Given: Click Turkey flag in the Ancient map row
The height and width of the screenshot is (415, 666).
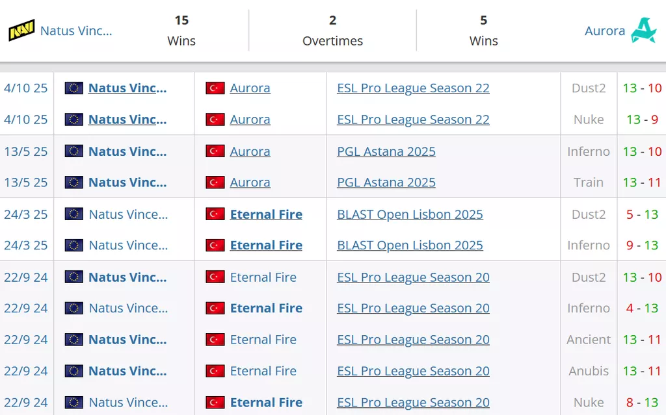Looking at the screenshot, I should (x=215, y=340).
